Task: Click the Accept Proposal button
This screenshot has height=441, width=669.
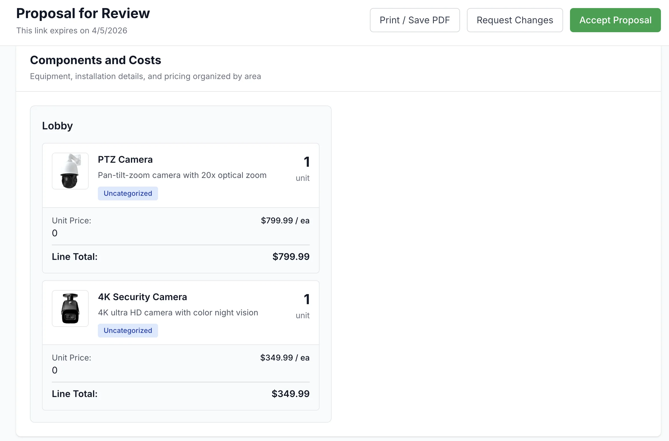Action: 615,20
